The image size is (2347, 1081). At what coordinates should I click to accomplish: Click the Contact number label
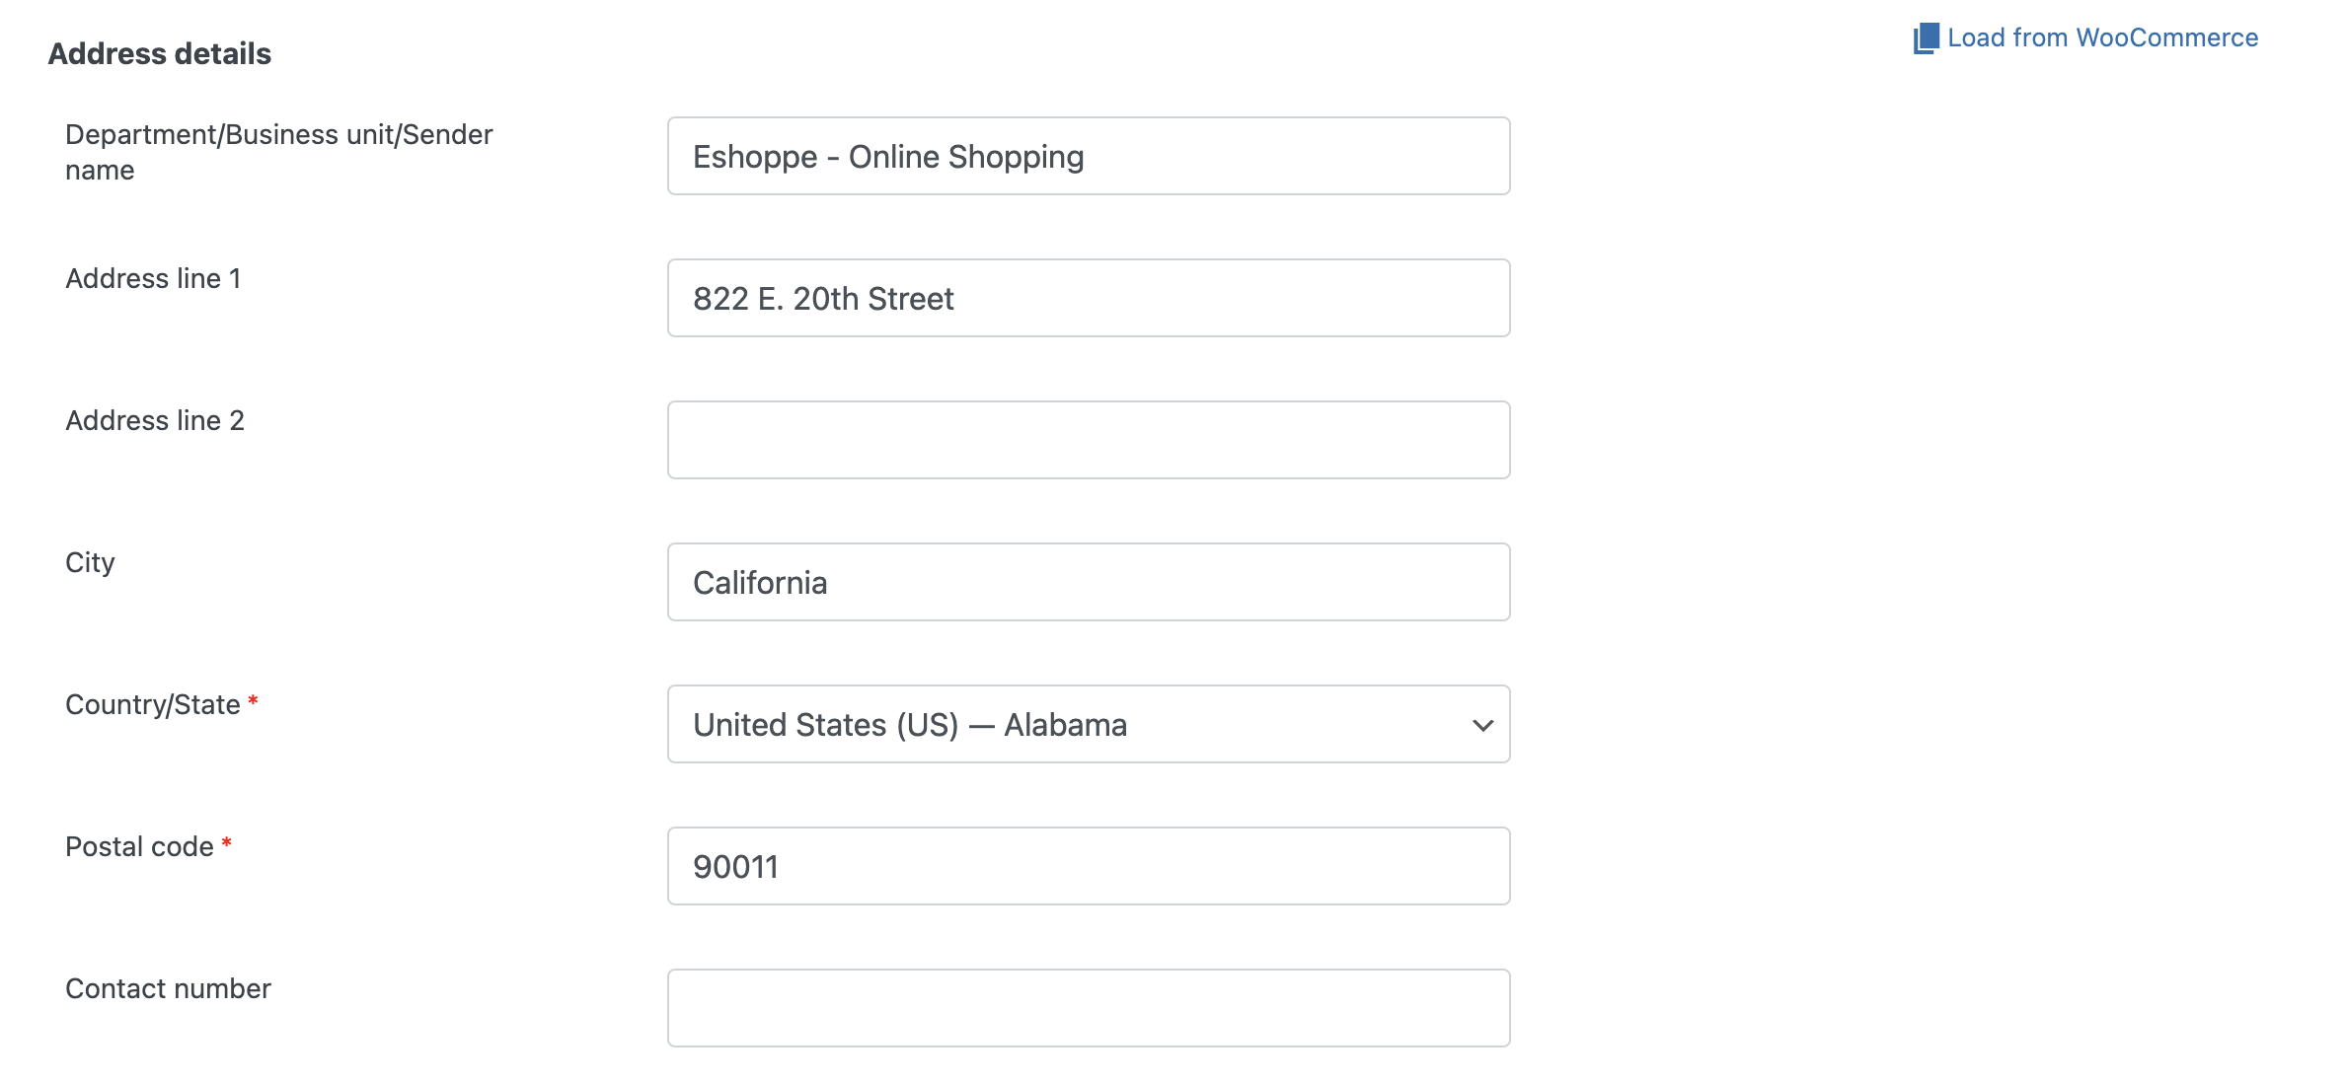[168, 987]
